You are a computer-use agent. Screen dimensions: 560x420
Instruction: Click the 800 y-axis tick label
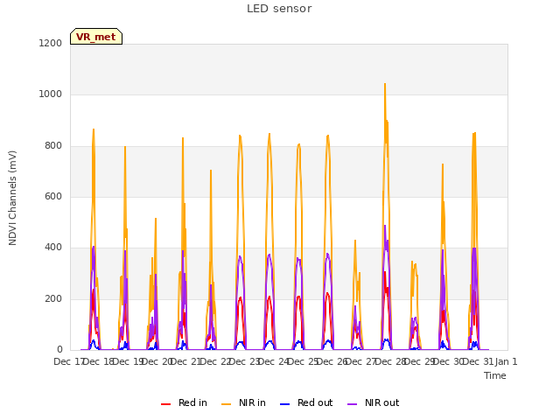[x=53, y=146]
